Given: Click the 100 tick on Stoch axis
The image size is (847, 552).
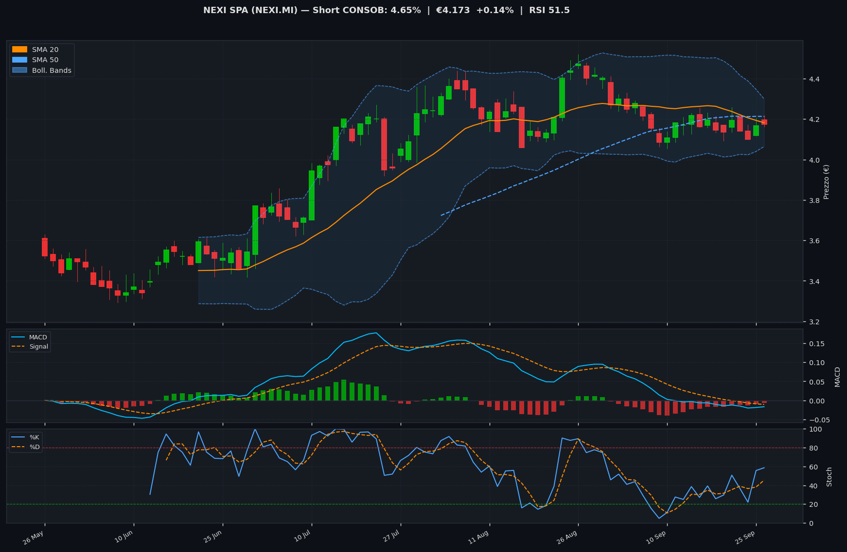Looking at the screenshot, I should point(814,429).
